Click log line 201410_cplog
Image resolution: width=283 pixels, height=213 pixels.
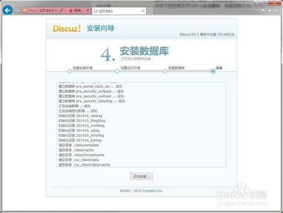pos(79,131)
